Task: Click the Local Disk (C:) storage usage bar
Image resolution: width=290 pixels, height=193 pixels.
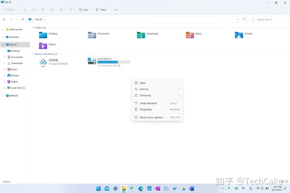Action: (x=114, y=62)
